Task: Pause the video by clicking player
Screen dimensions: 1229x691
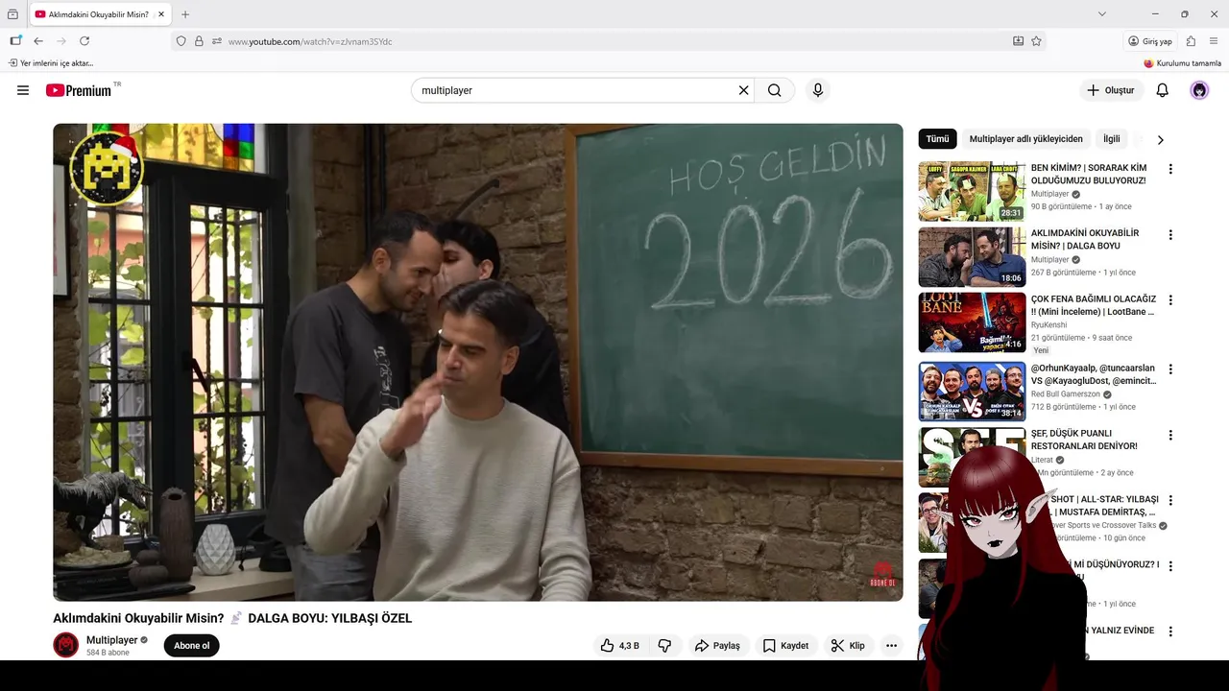Action: coord(478,362)
